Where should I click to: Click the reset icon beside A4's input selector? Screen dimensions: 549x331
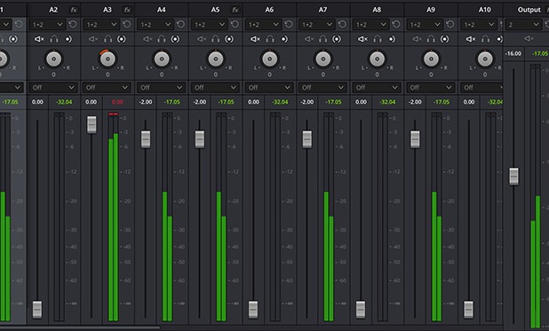pos(180,25)
